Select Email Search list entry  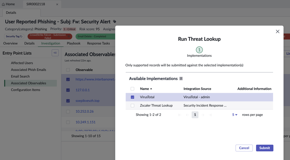(x=20, y=76)
